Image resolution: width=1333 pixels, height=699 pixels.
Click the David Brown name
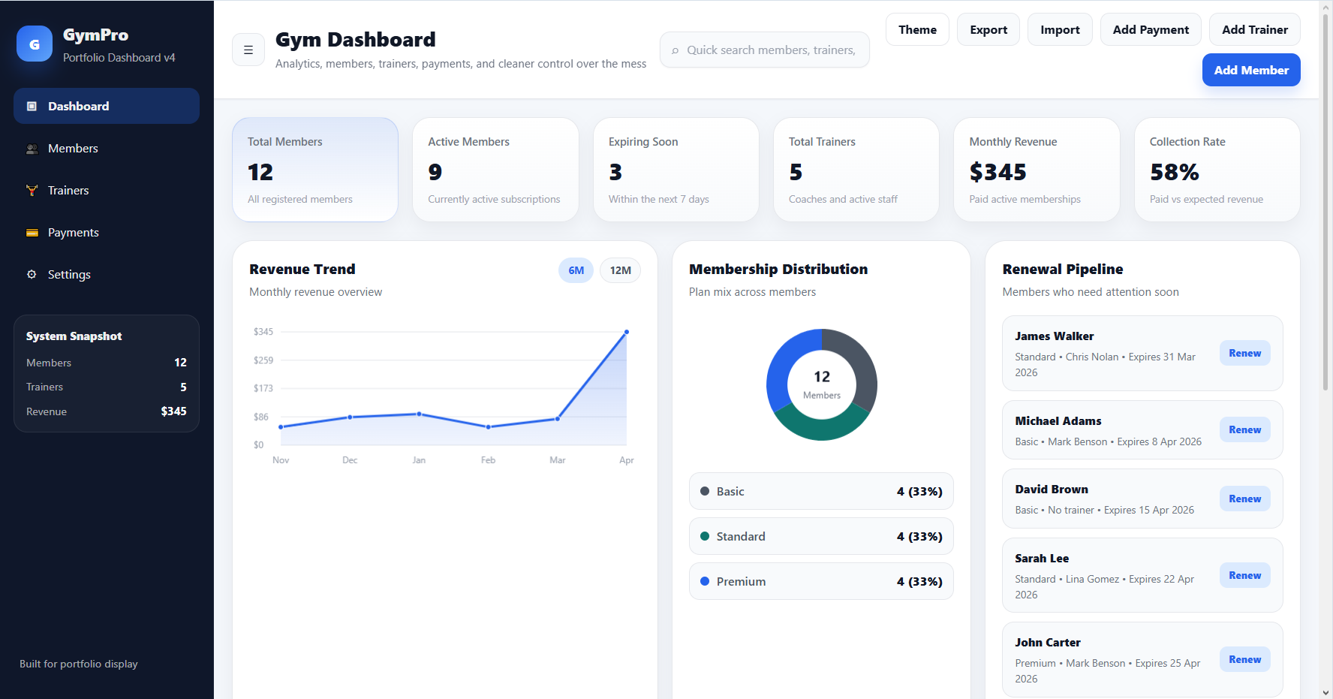coord(1052,490)
